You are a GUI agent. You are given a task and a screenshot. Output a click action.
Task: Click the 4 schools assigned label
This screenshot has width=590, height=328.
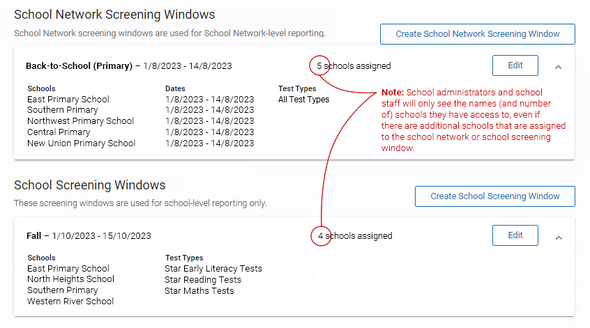[x=355, y=236]
